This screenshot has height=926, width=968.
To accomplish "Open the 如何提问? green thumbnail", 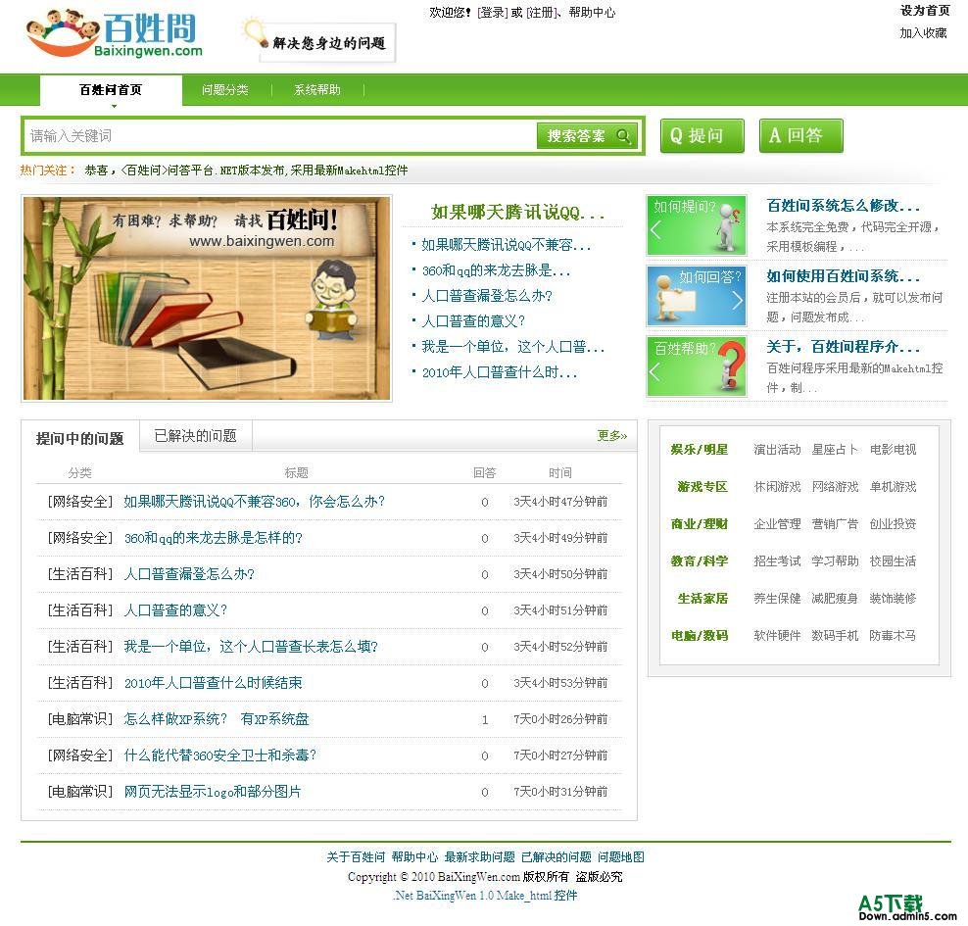I will [697, 225].
